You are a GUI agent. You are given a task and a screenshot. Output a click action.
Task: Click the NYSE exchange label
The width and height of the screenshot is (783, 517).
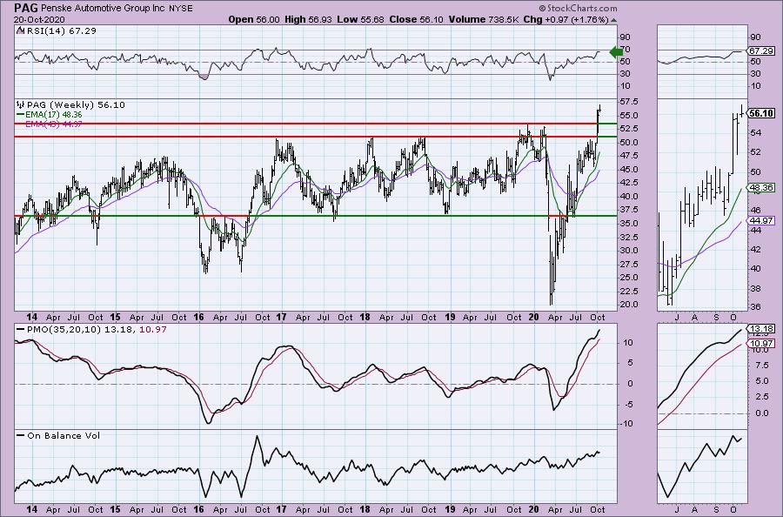point(181,9)
